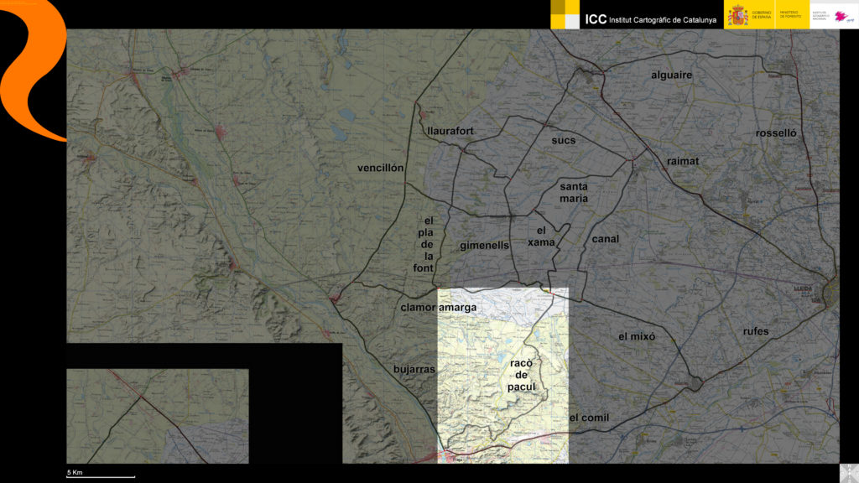
Task: Open the inset overview map thumbnail
Action: [x=158, y=416]
